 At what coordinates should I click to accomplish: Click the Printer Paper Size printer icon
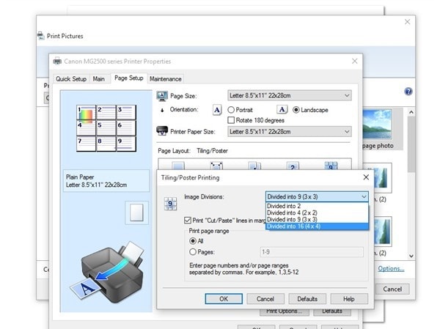162,130
